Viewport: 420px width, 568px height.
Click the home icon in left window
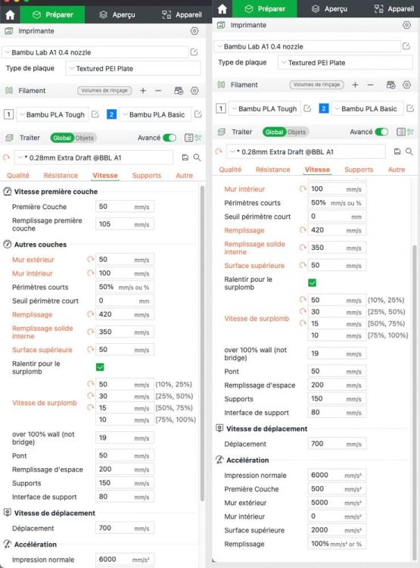click(x=10, y=15)
